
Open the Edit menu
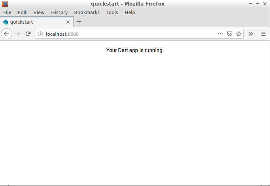tap(22, 12)
